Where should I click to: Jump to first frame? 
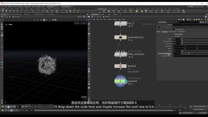coord(3,107)
